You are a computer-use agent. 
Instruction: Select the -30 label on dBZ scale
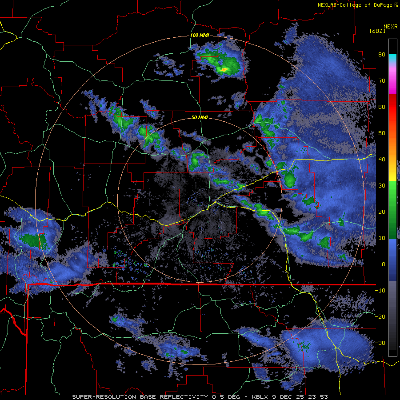[380, 343]
